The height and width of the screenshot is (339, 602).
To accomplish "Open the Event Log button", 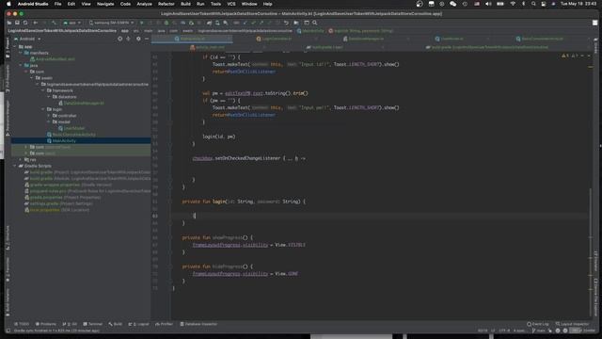I will (538, 324).
